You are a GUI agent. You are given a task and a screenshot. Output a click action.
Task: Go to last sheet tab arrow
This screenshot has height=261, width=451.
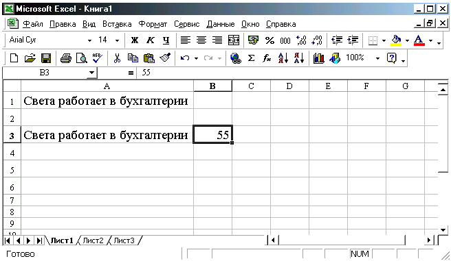39,240
